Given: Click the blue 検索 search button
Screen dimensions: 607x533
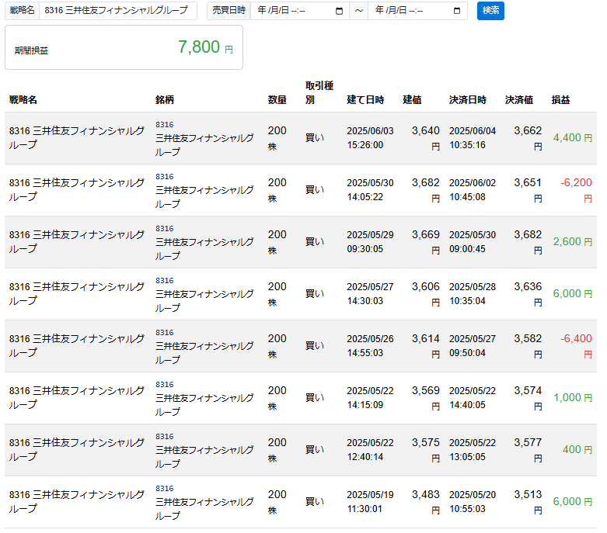Looking at the screenshot, I should (490, 11).
